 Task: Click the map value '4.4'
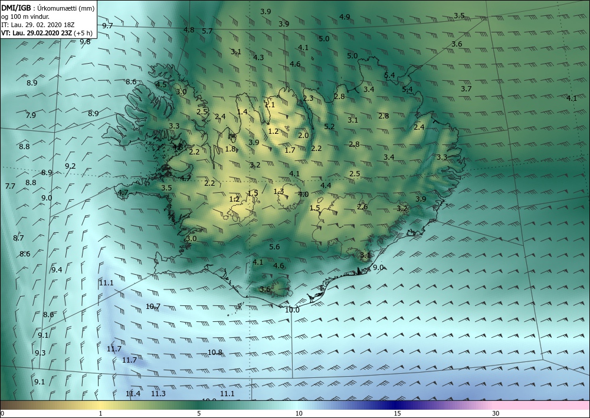click(326, 185)
